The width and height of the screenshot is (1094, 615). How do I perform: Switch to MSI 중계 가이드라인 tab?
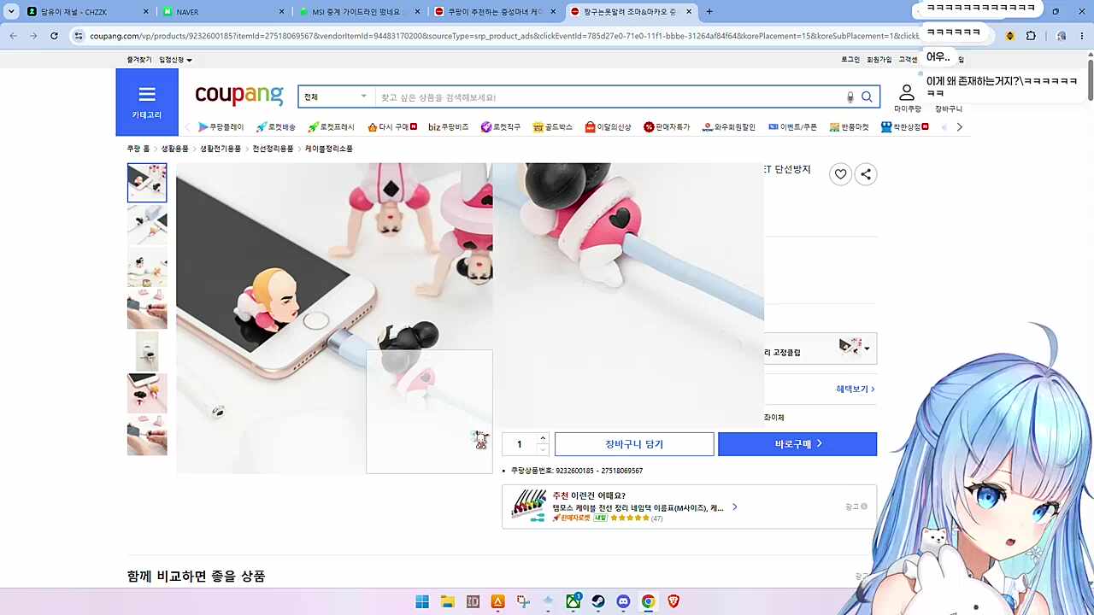click(x=360, y=12)
